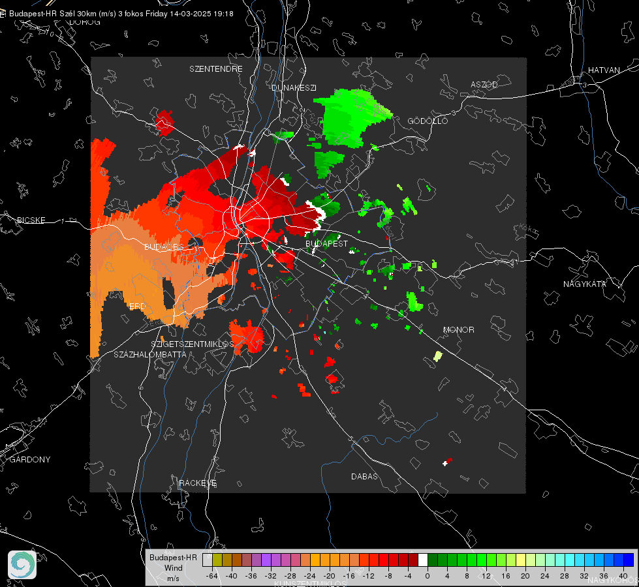Click the 'Wind' label in the legend
Image resolution: width=639 pixels, height=587 pixels.
(x=173, y=568)
